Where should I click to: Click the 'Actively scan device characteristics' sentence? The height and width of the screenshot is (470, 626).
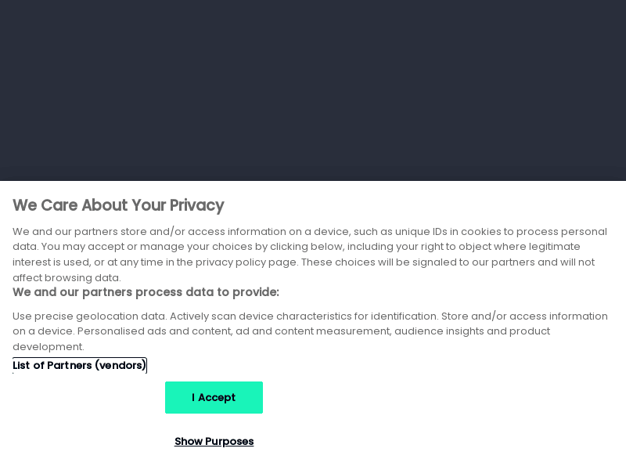[x=304, y=316]
